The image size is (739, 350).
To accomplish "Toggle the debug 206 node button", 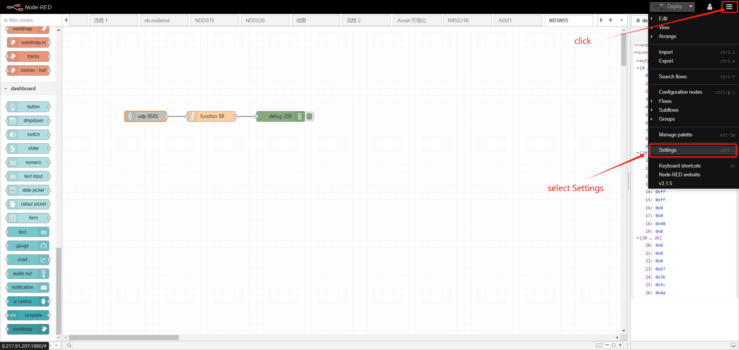I will [x=309, y=116].
